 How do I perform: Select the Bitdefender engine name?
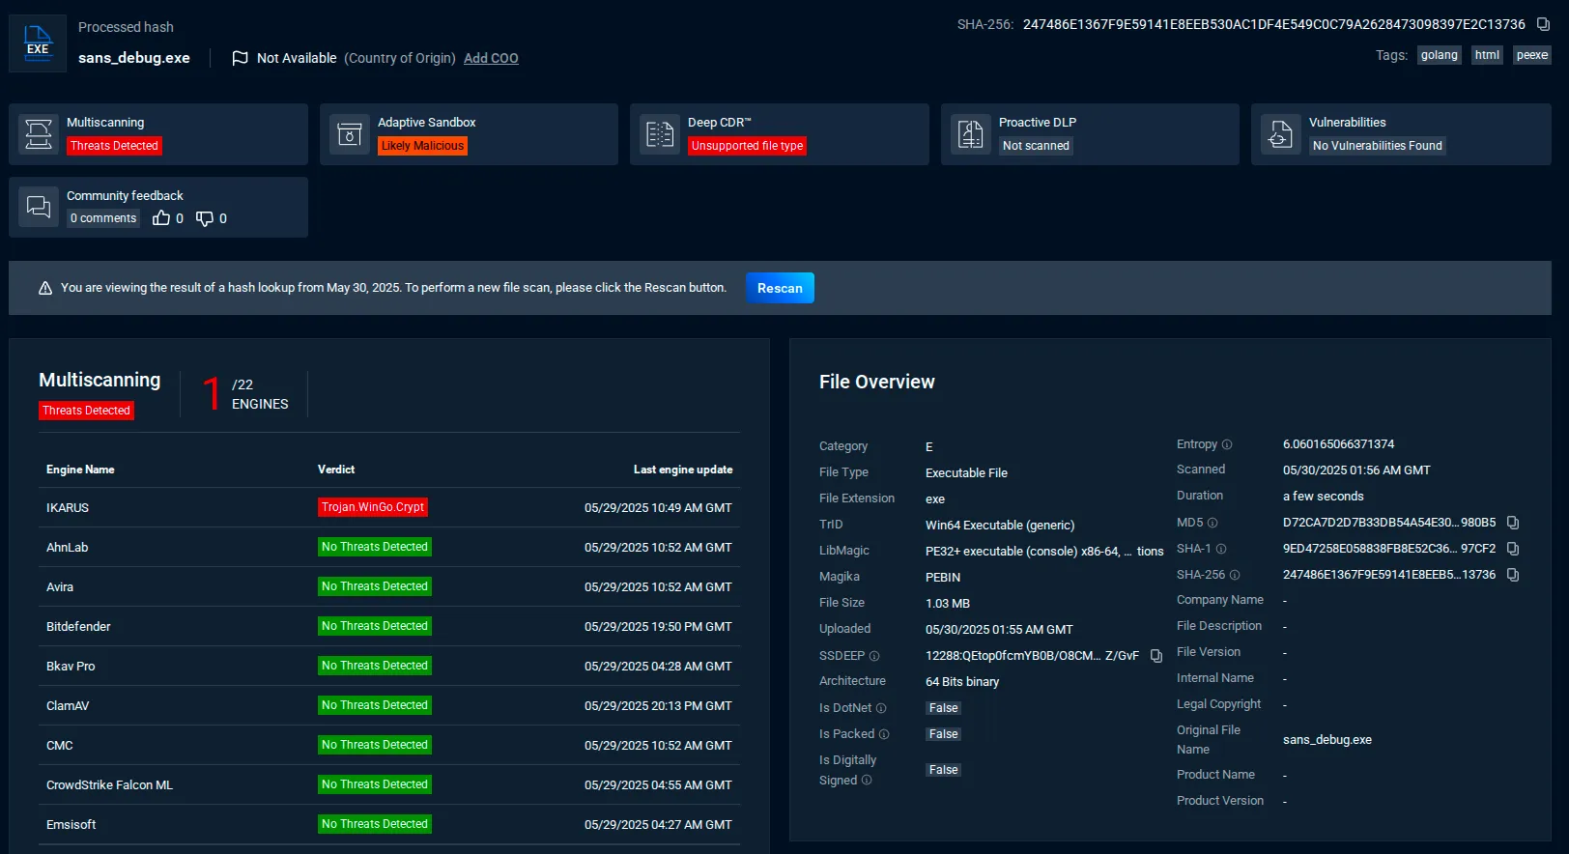pyautogui.click(x=78, y=627)
